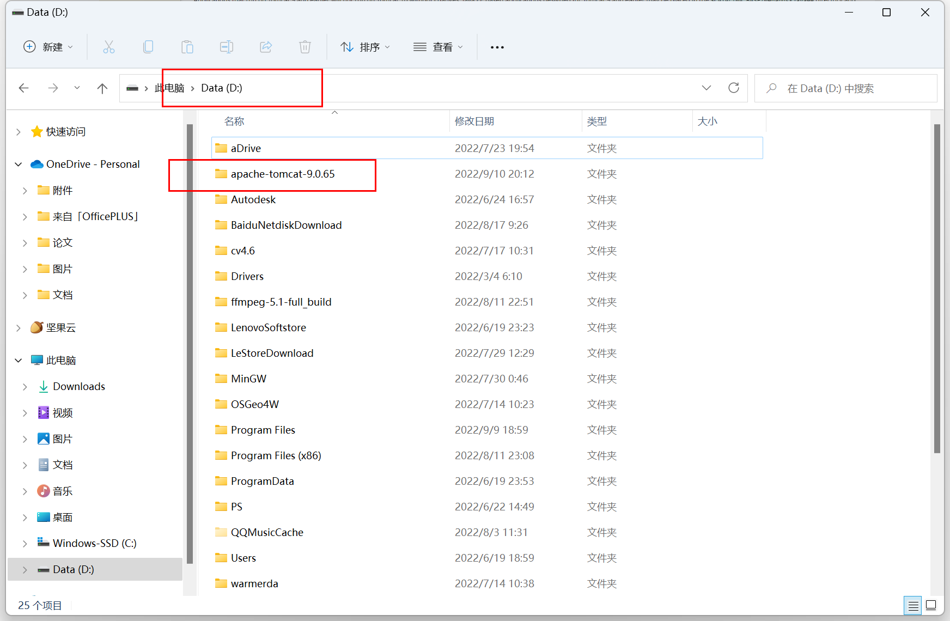Click the Rename icon in the toolbar
Image resolution: width=950 pixels, height=621 pixels.
(x=227, y=47)
